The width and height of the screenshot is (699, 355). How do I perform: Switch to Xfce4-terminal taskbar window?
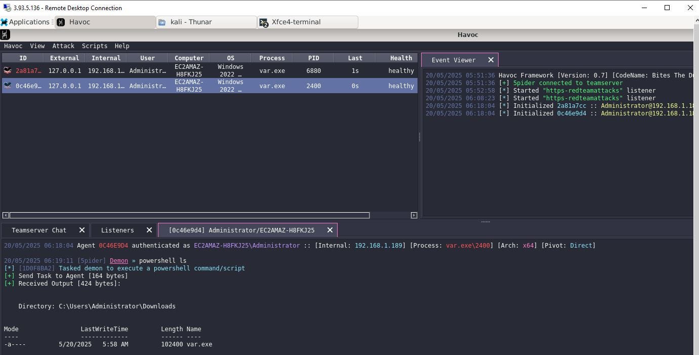click(x=308, y=22)
